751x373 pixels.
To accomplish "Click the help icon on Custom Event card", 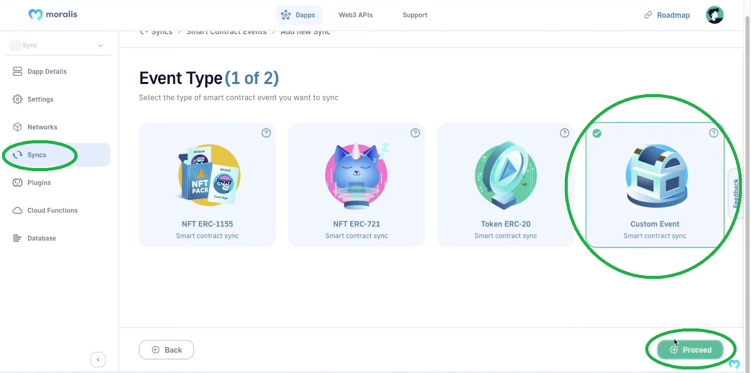I will pos(713,133).
